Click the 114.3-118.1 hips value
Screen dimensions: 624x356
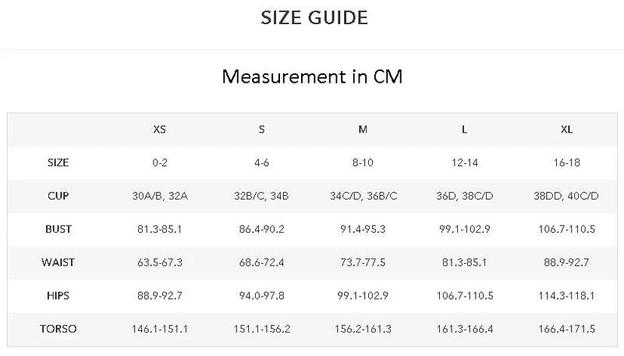pyautogui.click(x=566, y=295)
